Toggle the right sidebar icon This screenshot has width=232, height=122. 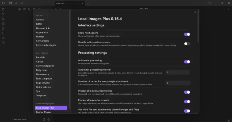point(210,3)
